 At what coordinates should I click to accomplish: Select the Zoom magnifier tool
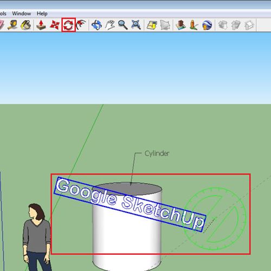(x=122, y=25)
